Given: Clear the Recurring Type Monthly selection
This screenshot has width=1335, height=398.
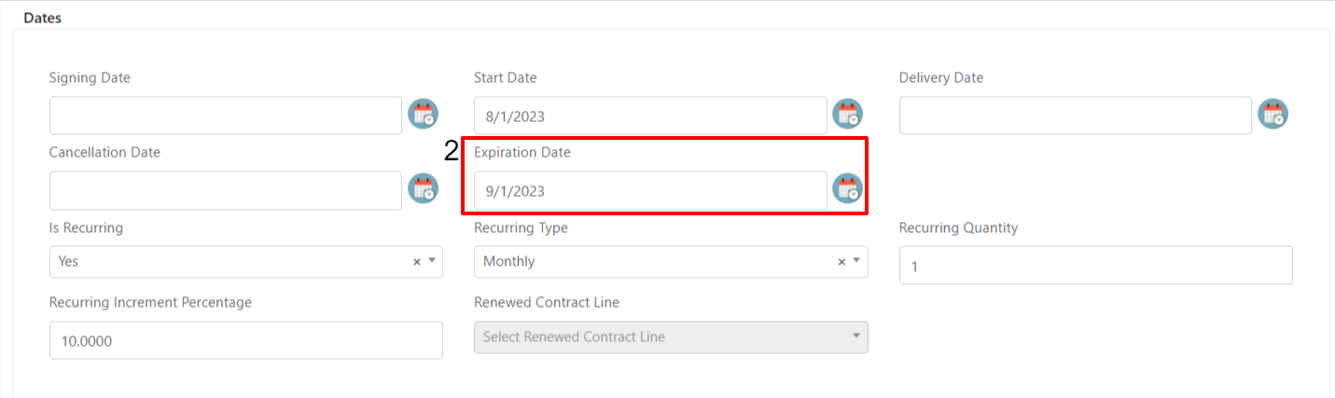Looking at the screenshot, I should [x=841, y=262].
